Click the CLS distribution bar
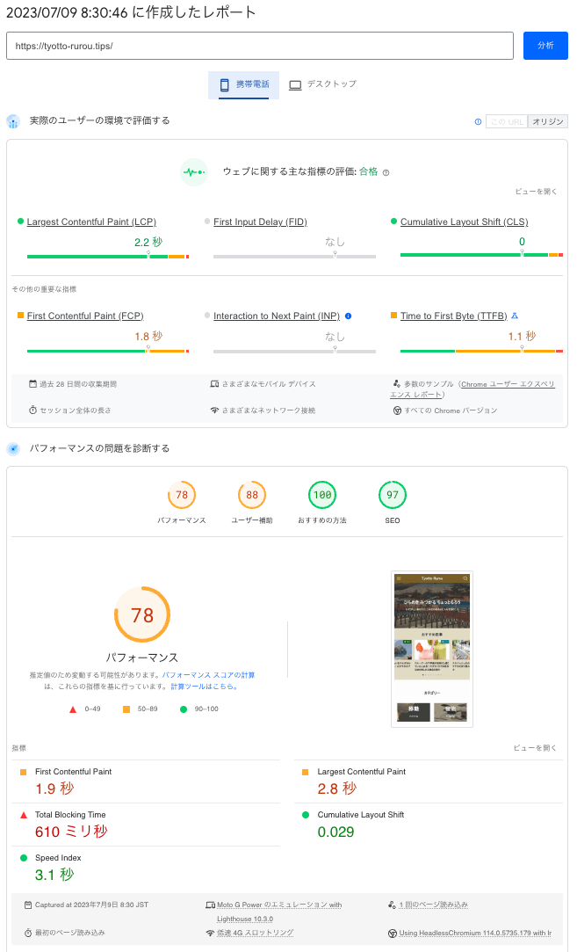The height and width of the screenshot is (952, 577). [x=482, y=255]
